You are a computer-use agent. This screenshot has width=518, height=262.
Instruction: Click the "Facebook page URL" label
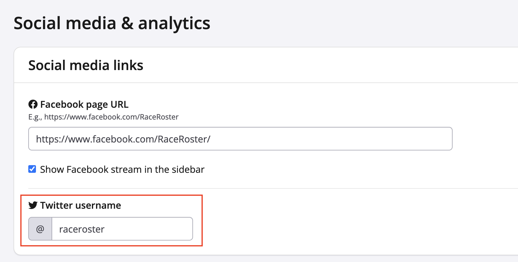[84, 105]
